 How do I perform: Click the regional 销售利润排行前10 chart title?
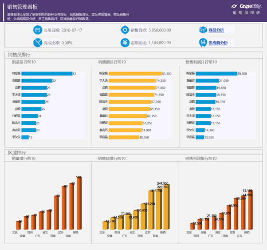tap(201, 159)
